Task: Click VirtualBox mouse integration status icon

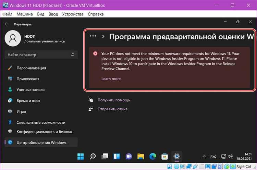Action: (x=227, y=166)
